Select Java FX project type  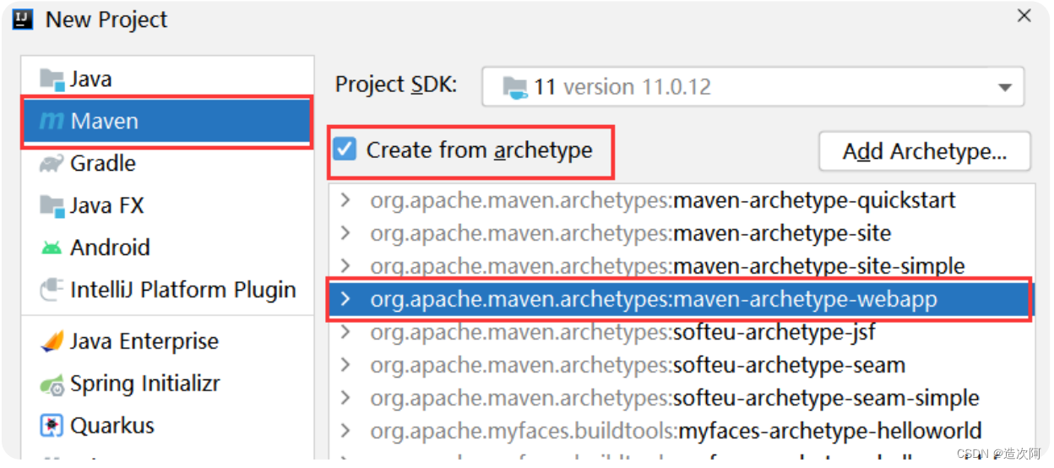point(167,205)
